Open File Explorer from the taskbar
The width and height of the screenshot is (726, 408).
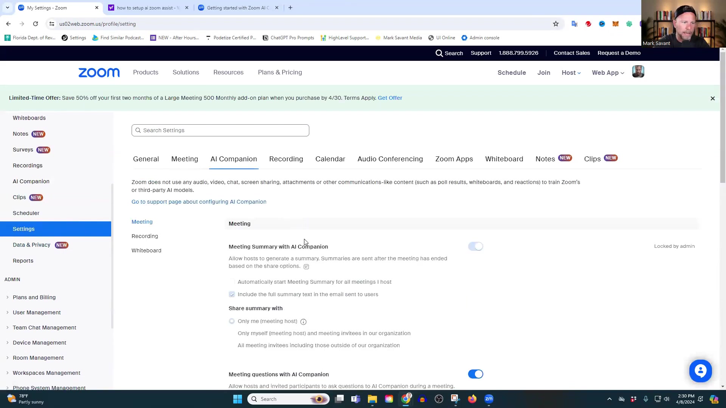pyautogui.click(x=372, y=399)
